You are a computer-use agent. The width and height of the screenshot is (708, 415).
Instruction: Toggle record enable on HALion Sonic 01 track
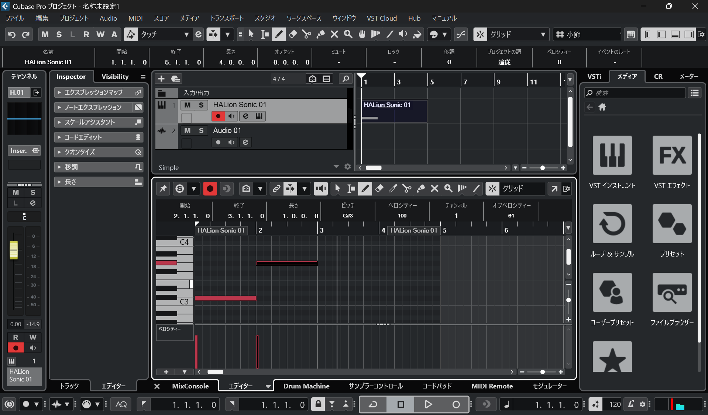click(218, 116)
